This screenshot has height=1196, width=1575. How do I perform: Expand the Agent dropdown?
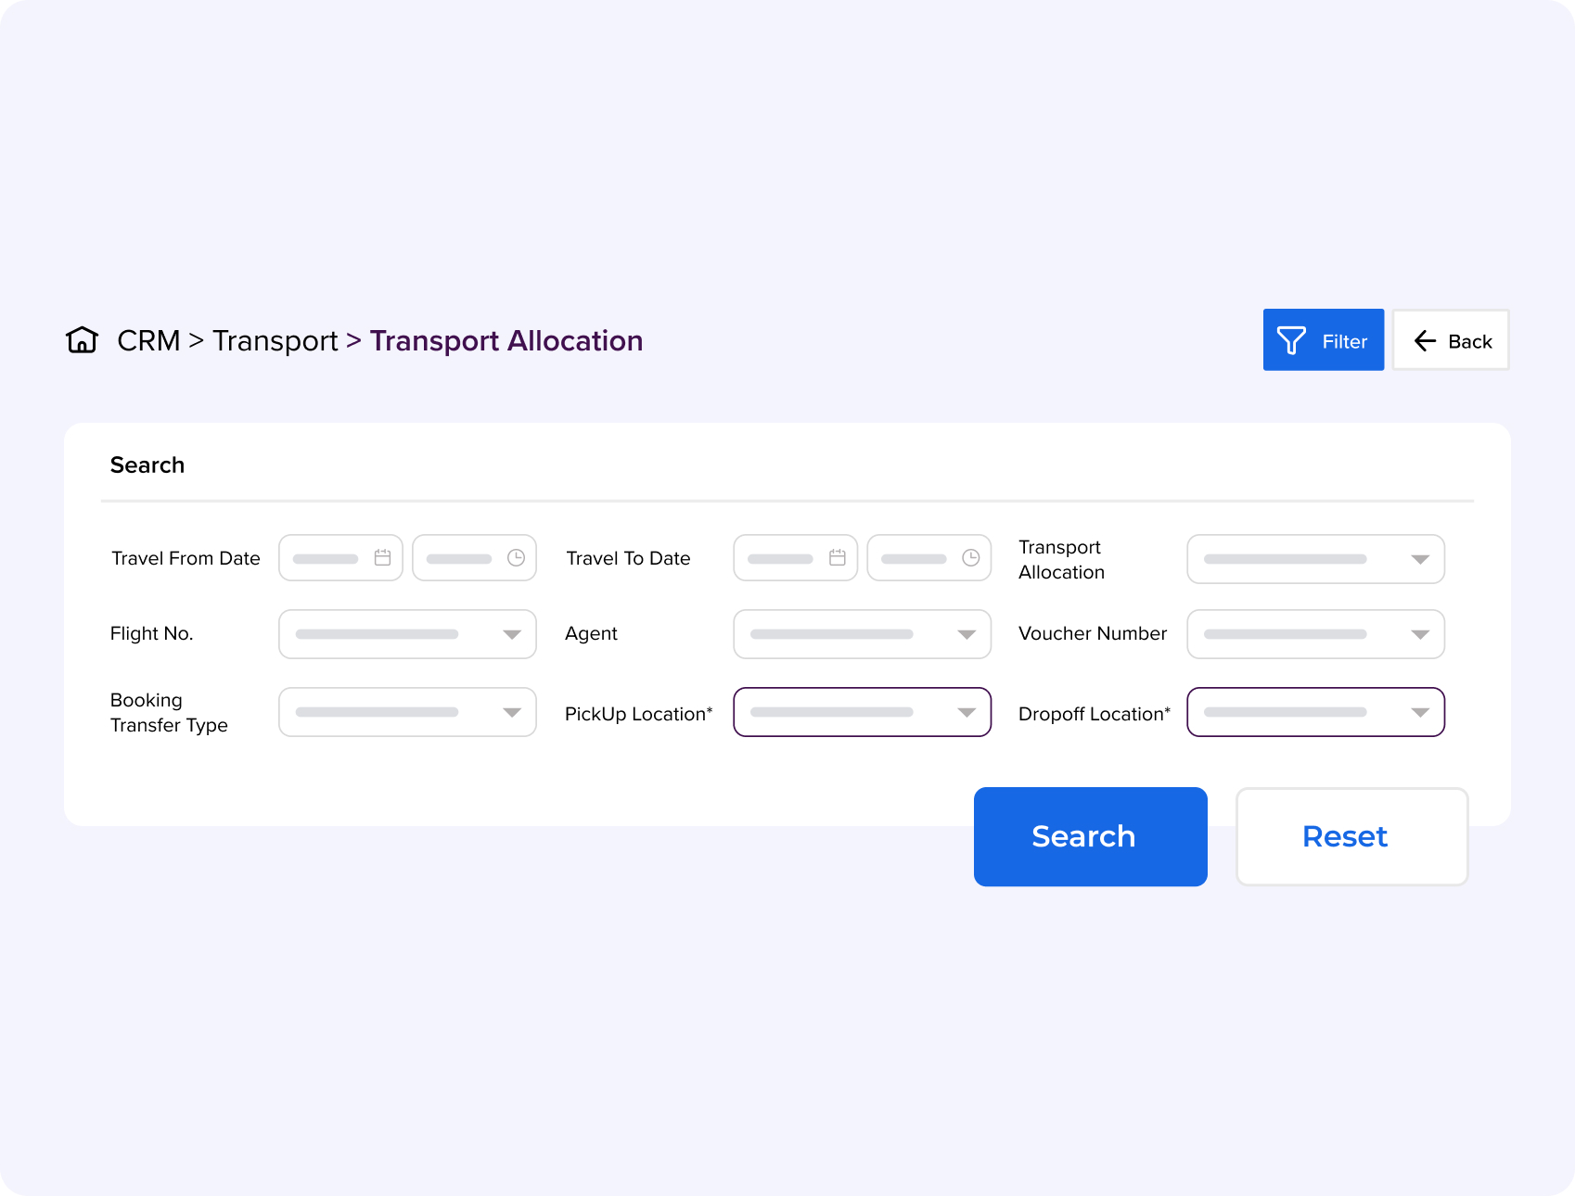pyautogui.click(x=862, y=634)
